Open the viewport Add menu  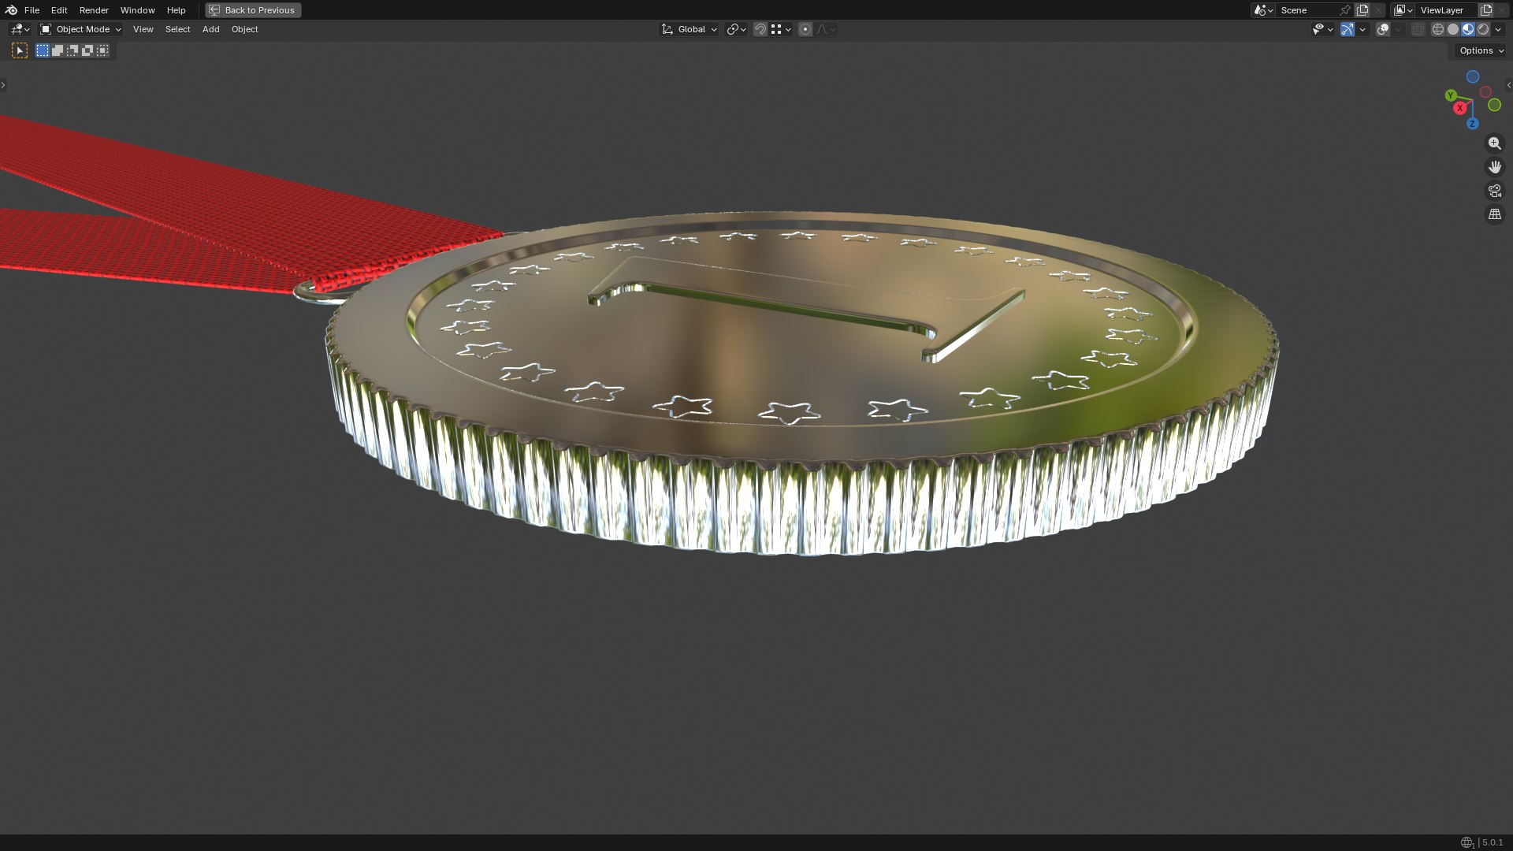[210, 29]
